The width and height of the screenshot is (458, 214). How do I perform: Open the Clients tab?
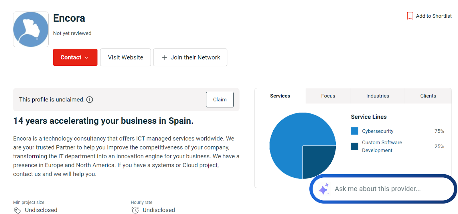pos(428,96)
